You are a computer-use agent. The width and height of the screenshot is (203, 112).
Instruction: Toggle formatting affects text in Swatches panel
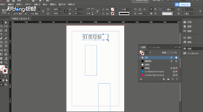(150, 53)
